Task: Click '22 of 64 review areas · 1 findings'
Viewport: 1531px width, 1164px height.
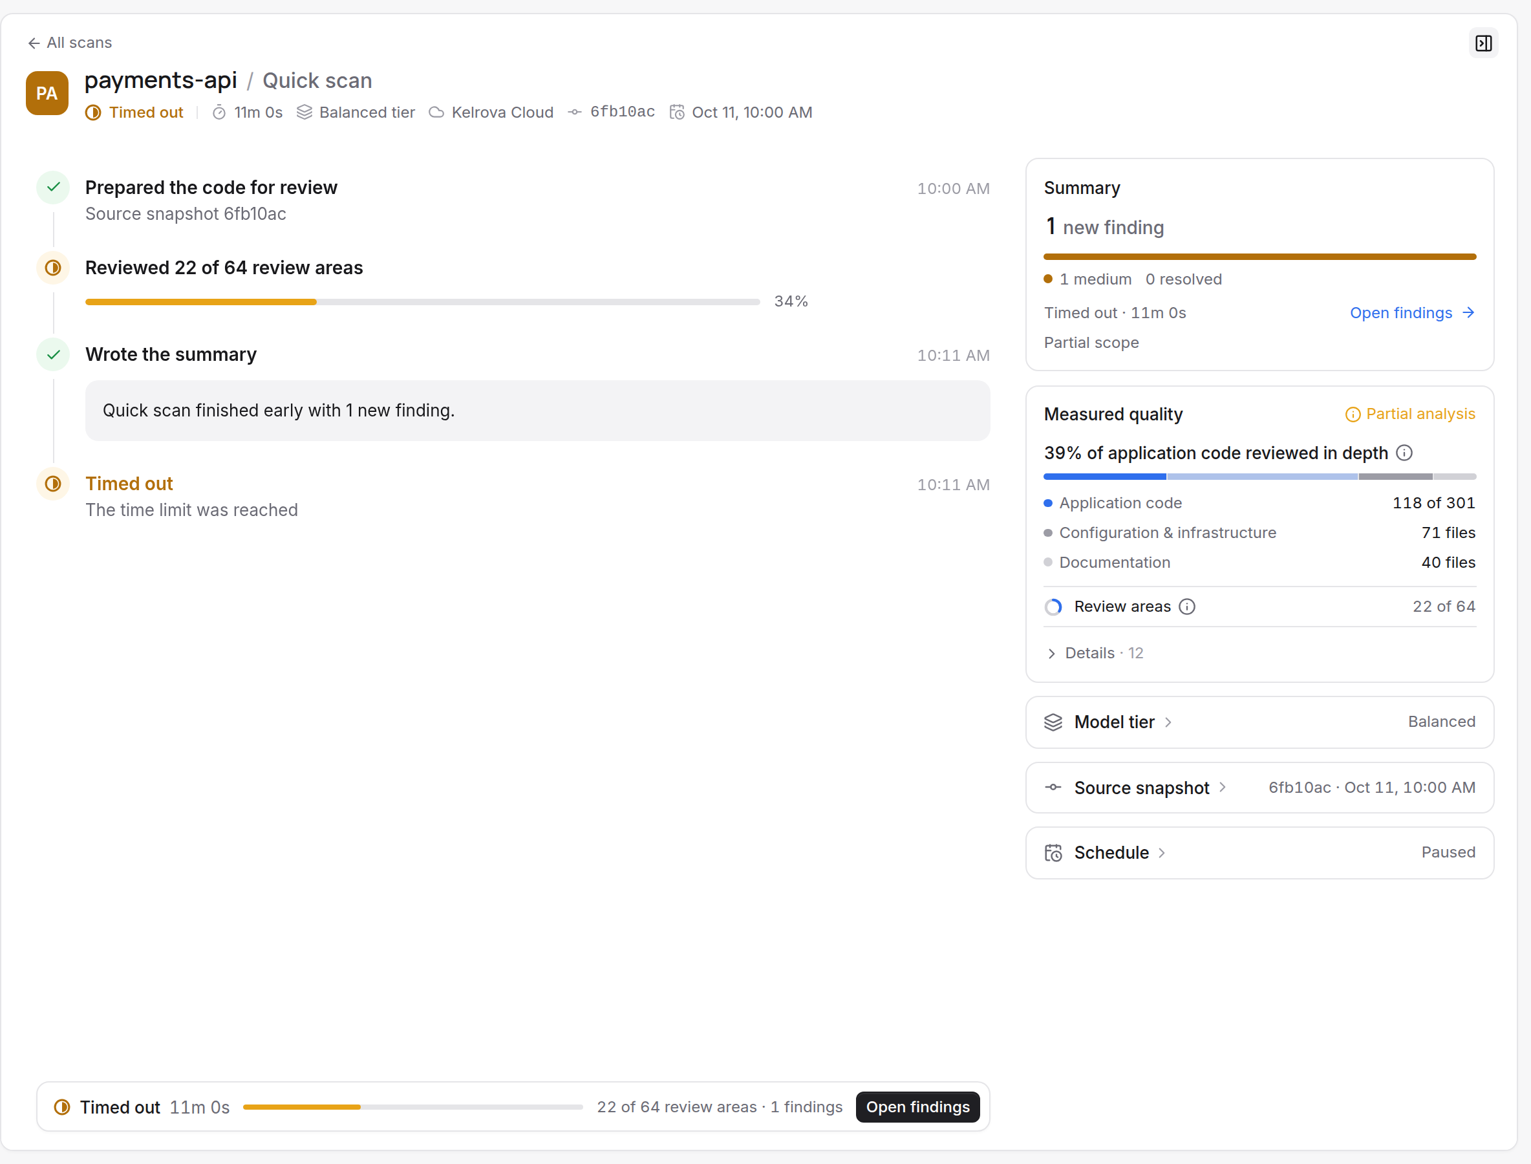Action: pos(720,1107)
